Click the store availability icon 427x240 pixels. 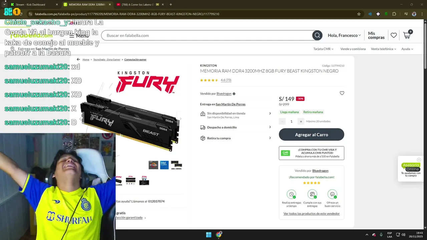(202, 114)
